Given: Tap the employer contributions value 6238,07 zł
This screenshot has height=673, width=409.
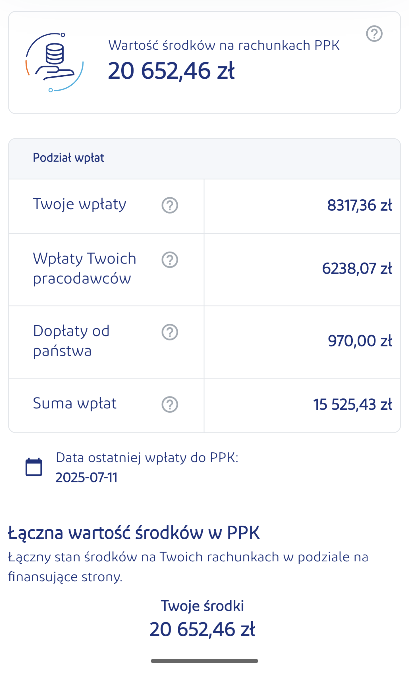Looking at the screenshot, I should point(357,269).
